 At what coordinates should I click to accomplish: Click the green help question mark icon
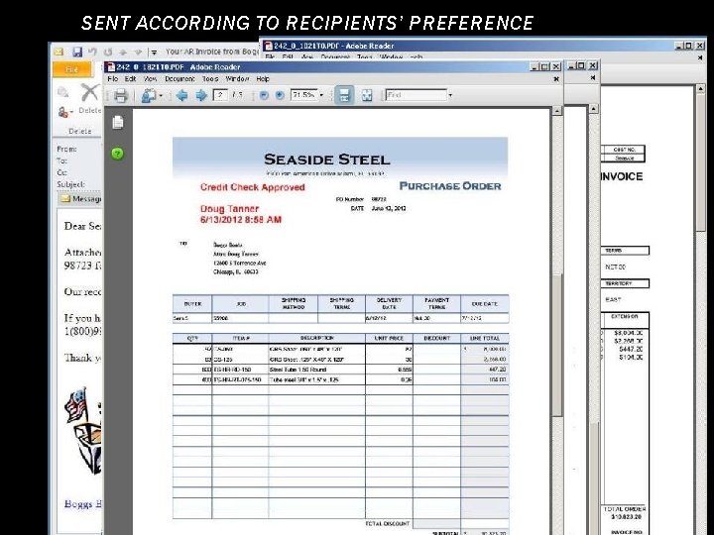(117, 154)
